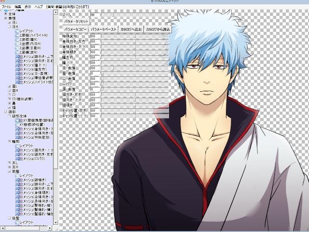Viewport: 309px width, 232px height.
Task: Expand the 鼻 tree node
Action: click(9, 103)
